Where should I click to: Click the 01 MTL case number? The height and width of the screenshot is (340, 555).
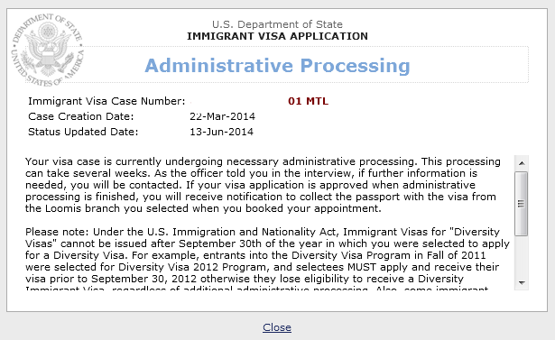point(308,101)
